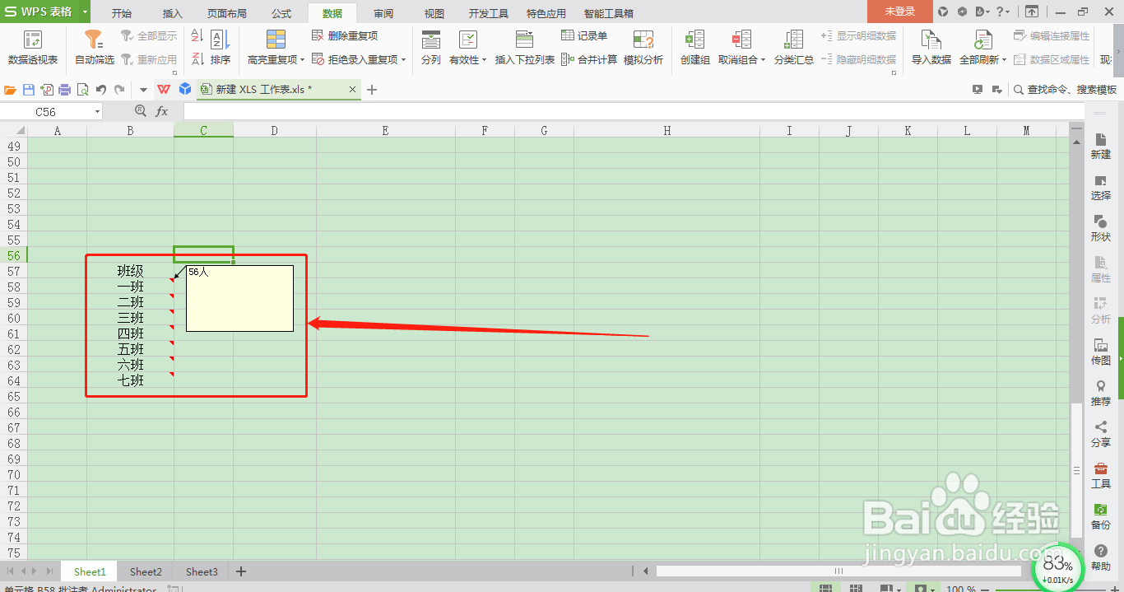
Task: Open Shapes (形状) in right sidebar
Action: pyautogui.click(x=1100, y=229)
